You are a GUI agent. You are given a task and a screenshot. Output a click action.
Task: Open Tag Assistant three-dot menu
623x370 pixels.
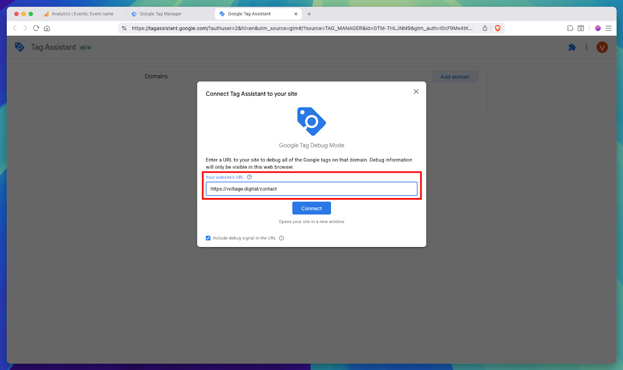click(x=586, y=47)
